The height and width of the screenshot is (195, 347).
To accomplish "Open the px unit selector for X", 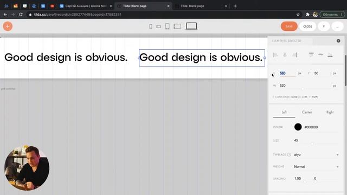I will [300, 73].
